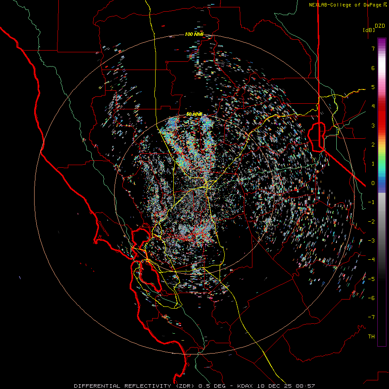The height and width of the screenshot is (389, 389).
Task: Click the 0.5 DEG elevation label
Action: tap(213, 386)
